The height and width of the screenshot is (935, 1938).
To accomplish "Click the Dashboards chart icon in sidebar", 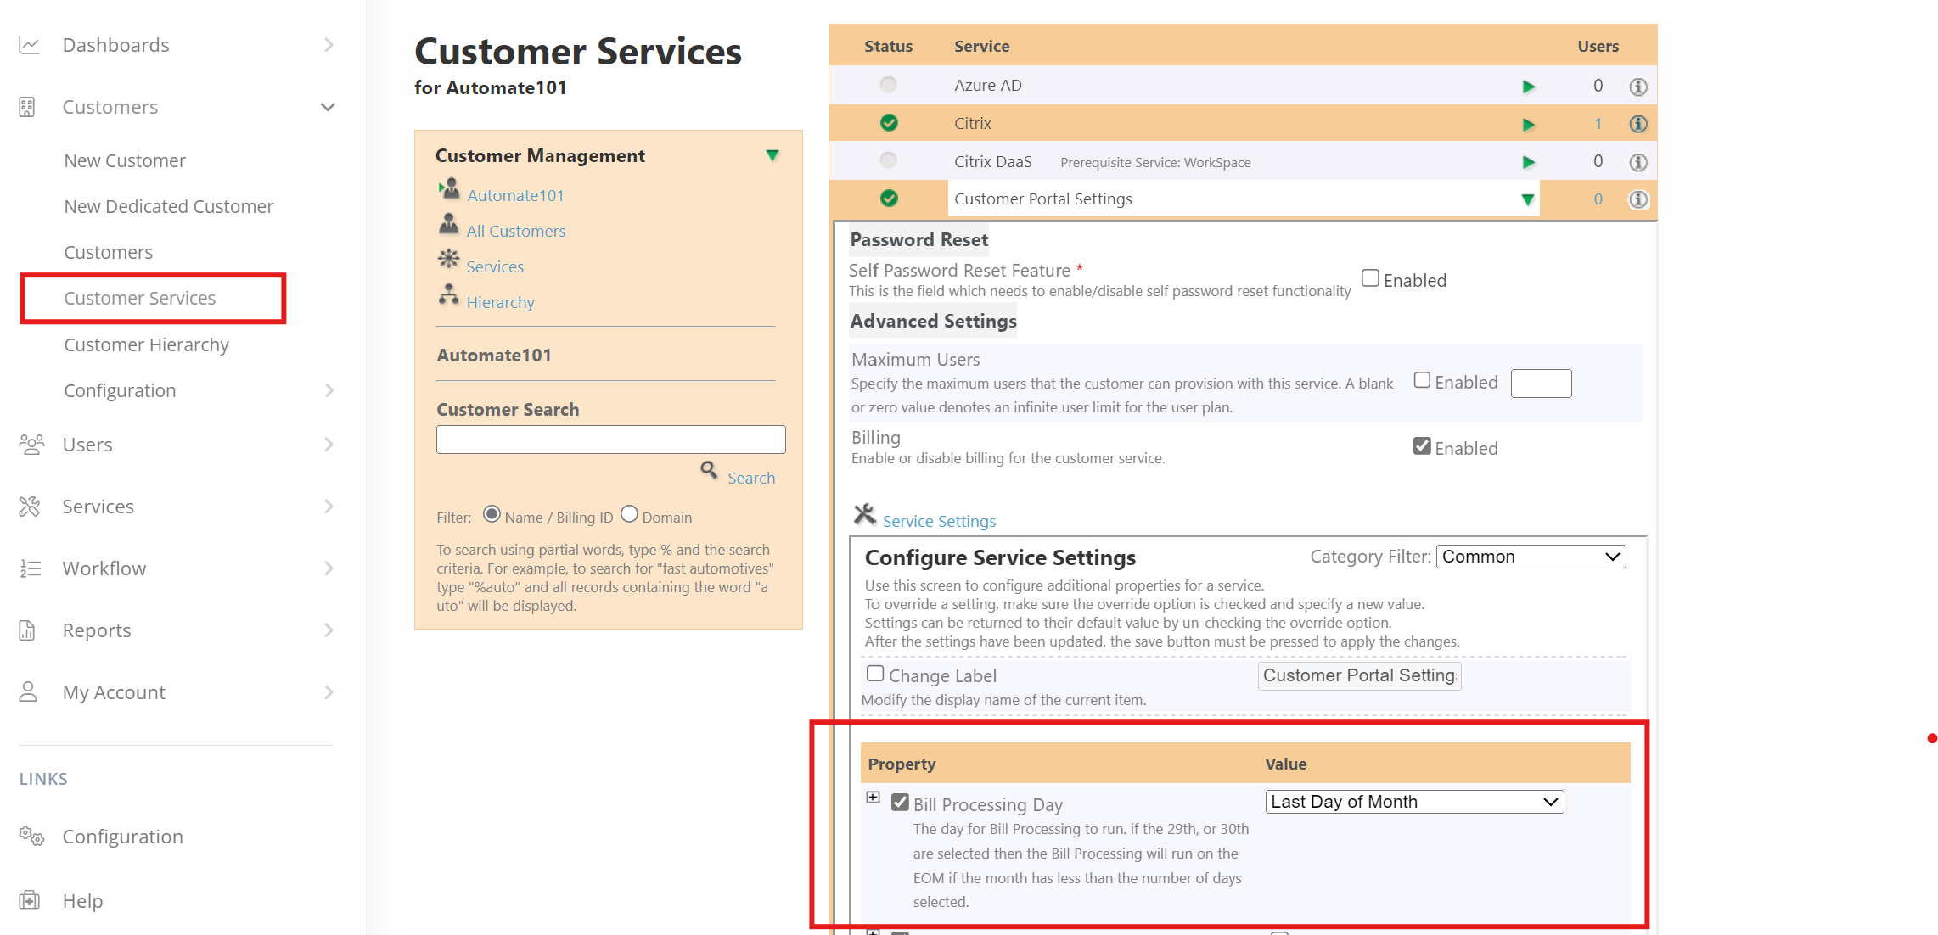I will (29, 45).
